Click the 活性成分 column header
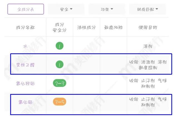Viewport: 178px width, 124px height. [x=86, y=27]
